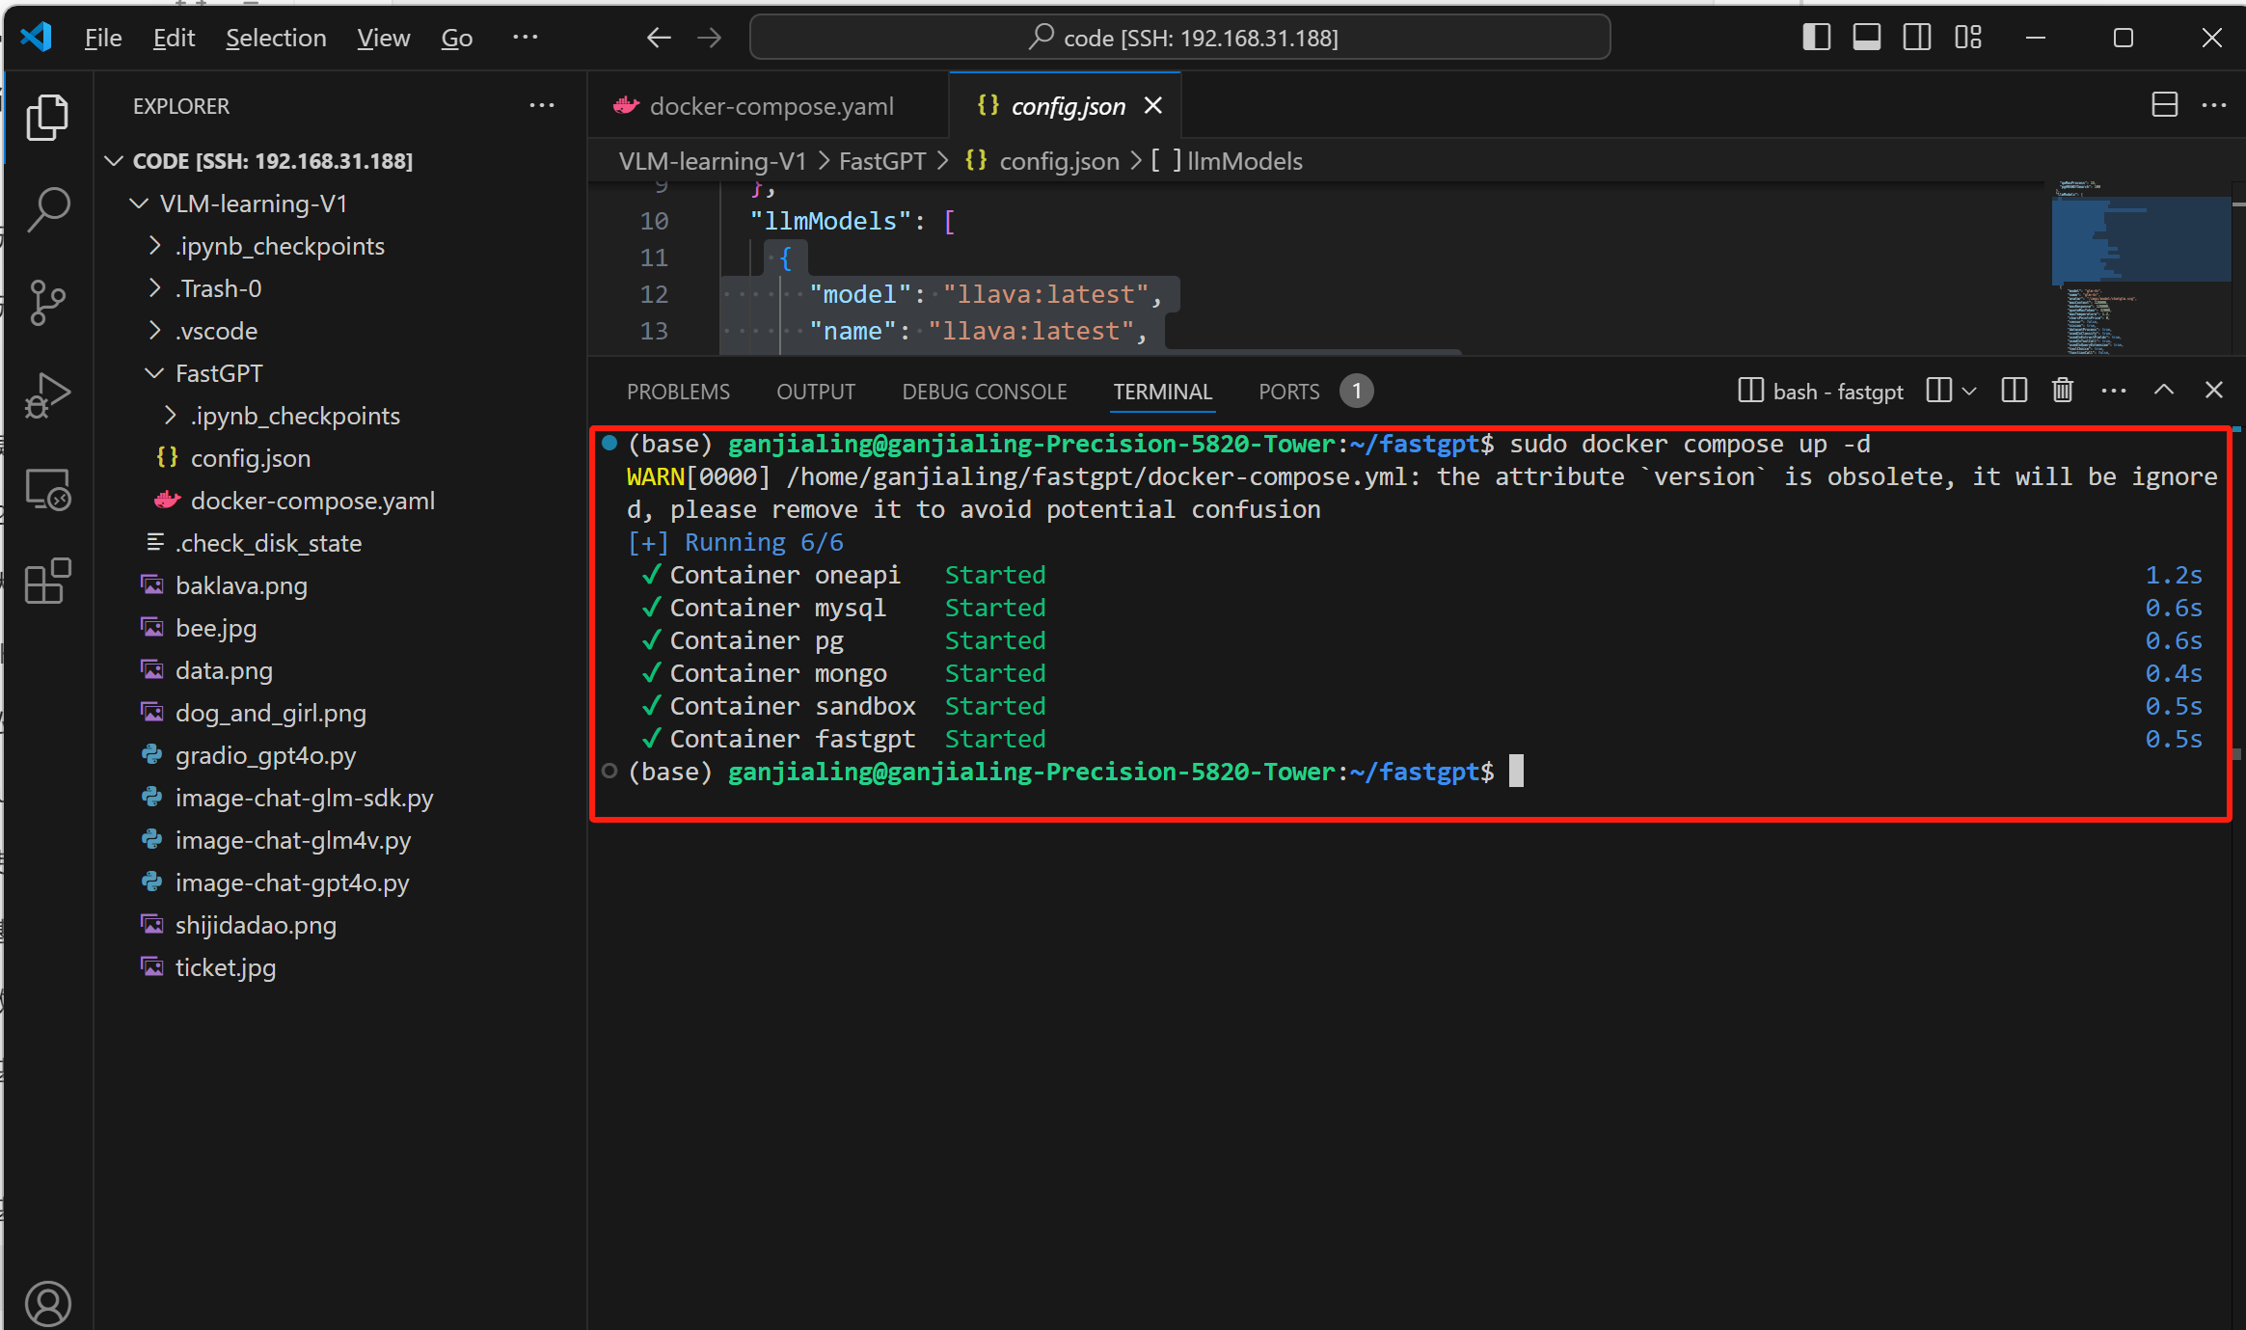Go back with the navigation arrow
This screenshot has width=2246, height=1330.
[659, 38]
